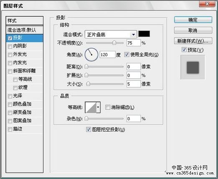Click the angle dial control
Screen dimensions: 218x179
click(x=91, y=55)
